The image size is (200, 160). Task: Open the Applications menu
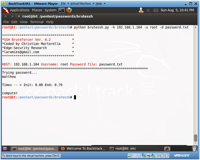click(x=20, y=10)
